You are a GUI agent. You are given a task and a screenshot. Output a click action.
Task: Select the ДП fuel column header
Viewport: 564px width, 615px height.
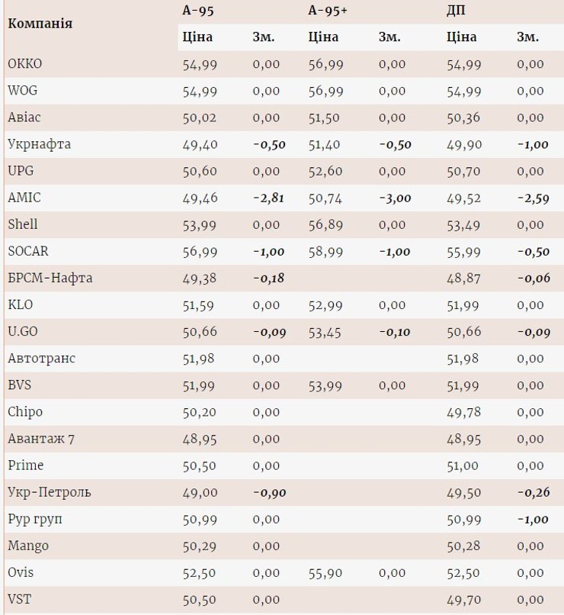coord(456,10)
